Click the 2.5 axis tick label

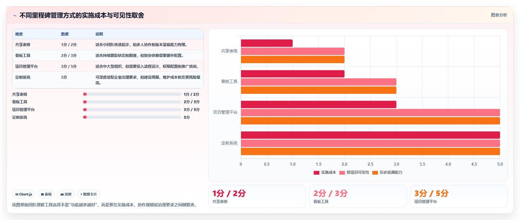[370, 164]
